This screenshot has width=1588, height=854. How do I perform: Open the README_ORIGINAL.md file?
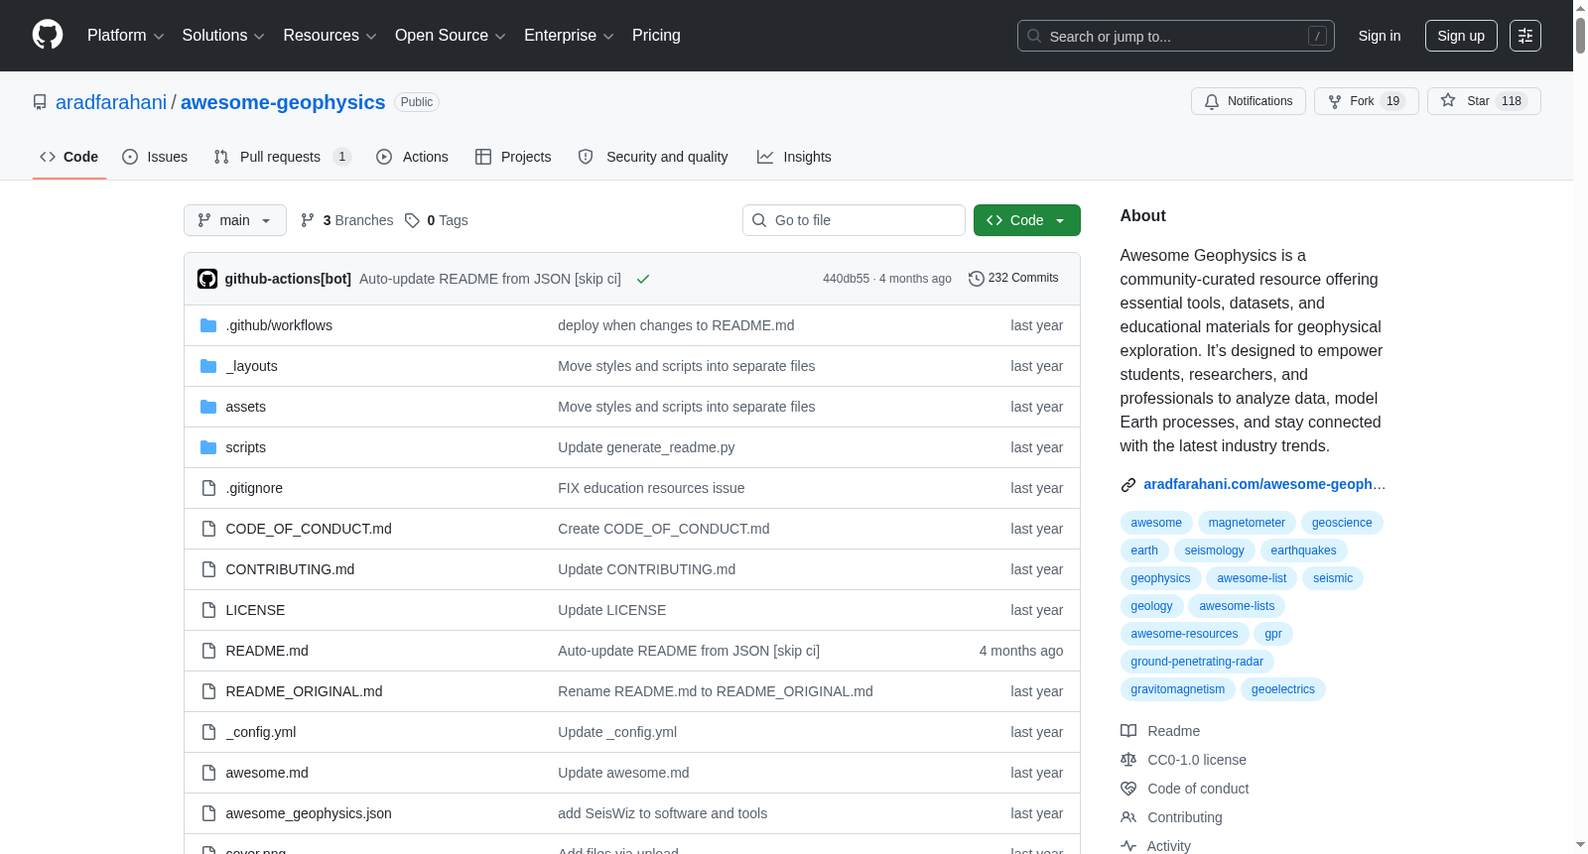304,691
